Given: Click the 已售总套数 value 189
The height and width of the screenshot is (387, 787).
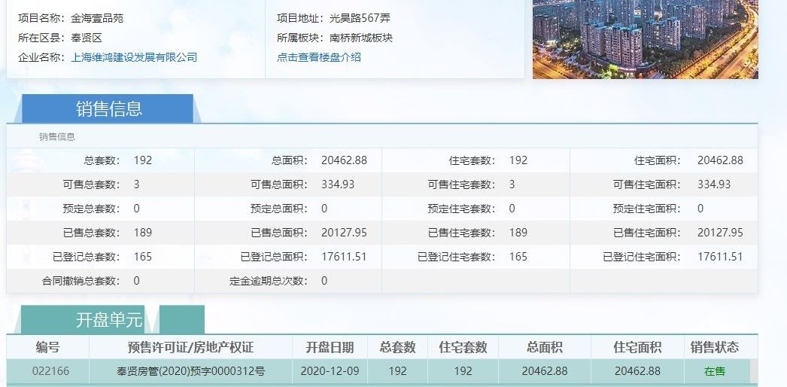Looking at the screenshot, I should [x=143, y=233].
